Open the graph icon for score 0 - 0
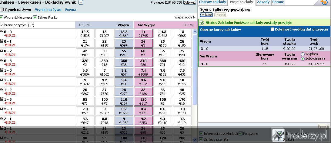 click(x=2, y=31)
